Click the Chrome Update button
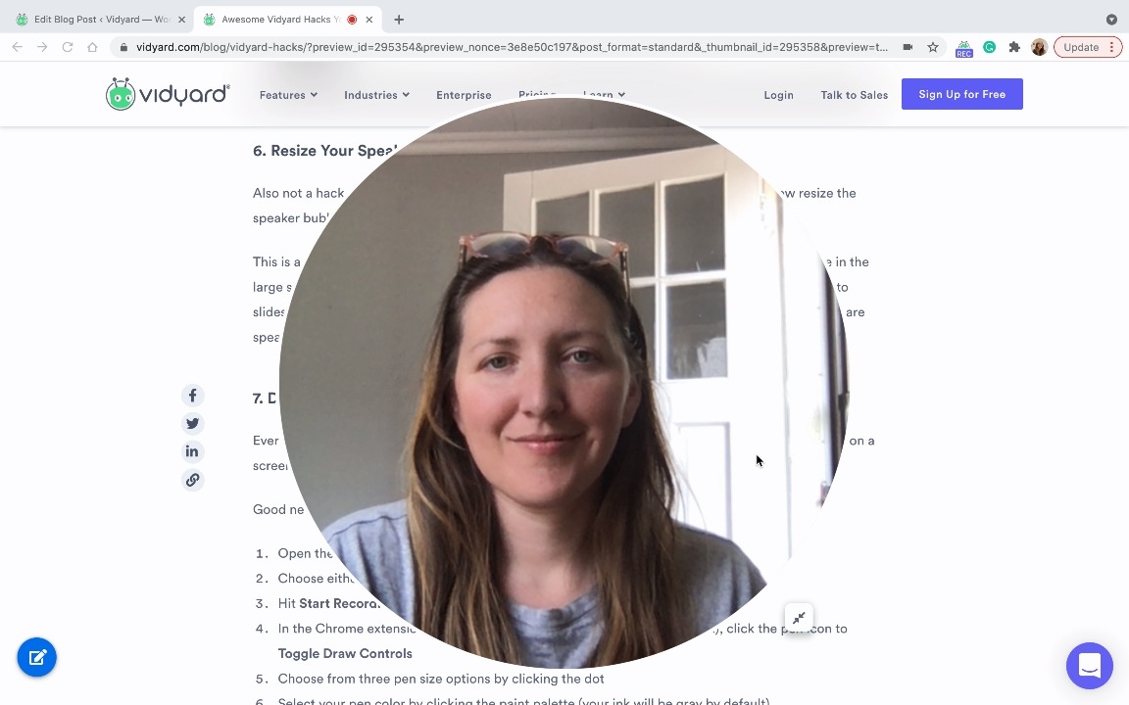The height and width of the screenshot is (705, 1129). pos(1087,47)
